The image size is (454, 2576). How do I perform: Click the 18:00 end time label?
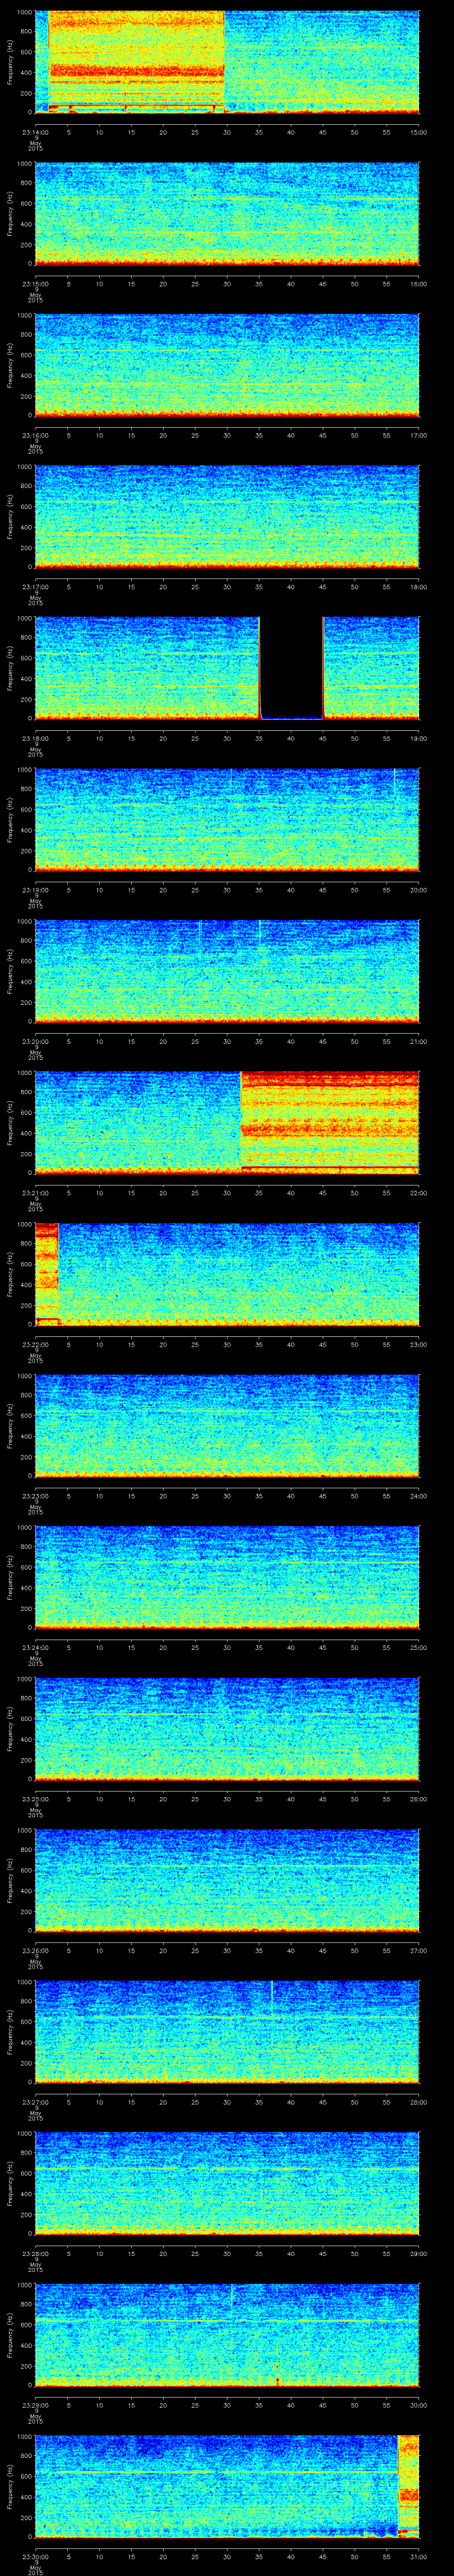418,586
